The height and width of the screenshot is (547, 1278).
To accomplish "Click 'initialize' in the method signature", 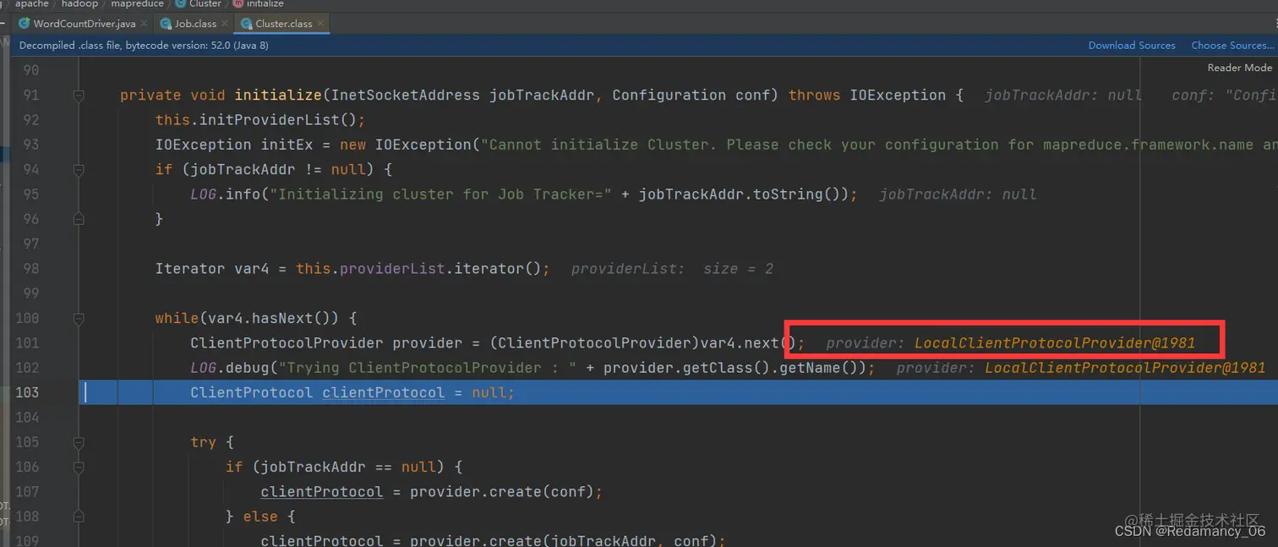I will pos(278,96).
